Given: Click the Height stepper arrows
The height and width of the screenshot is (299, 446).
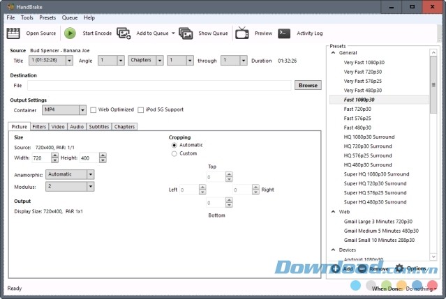Looking at the screenshot, I should [x=103, y=158].
